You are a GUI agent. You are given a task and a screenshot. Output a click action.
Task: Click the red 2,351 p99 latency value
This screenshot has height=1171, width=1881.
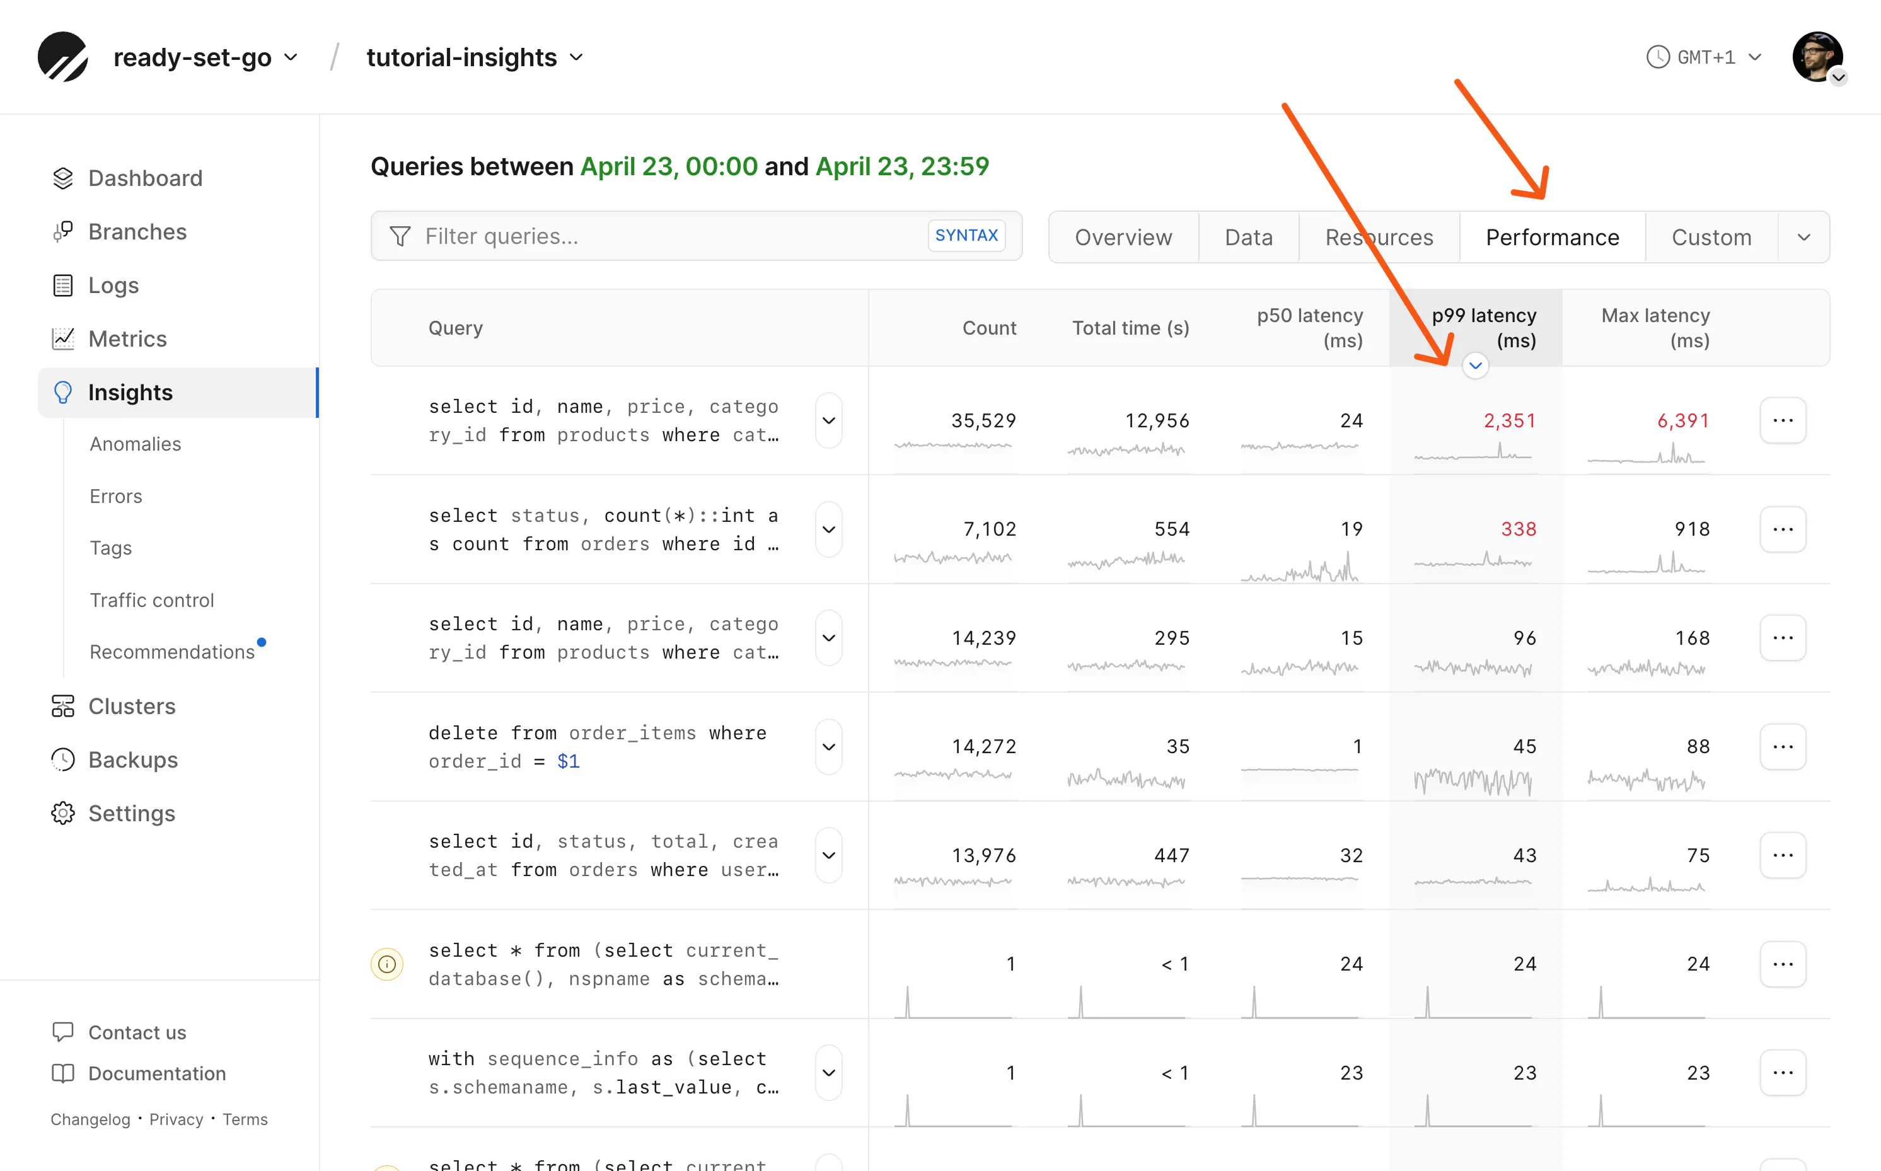tap(1509, 420)
